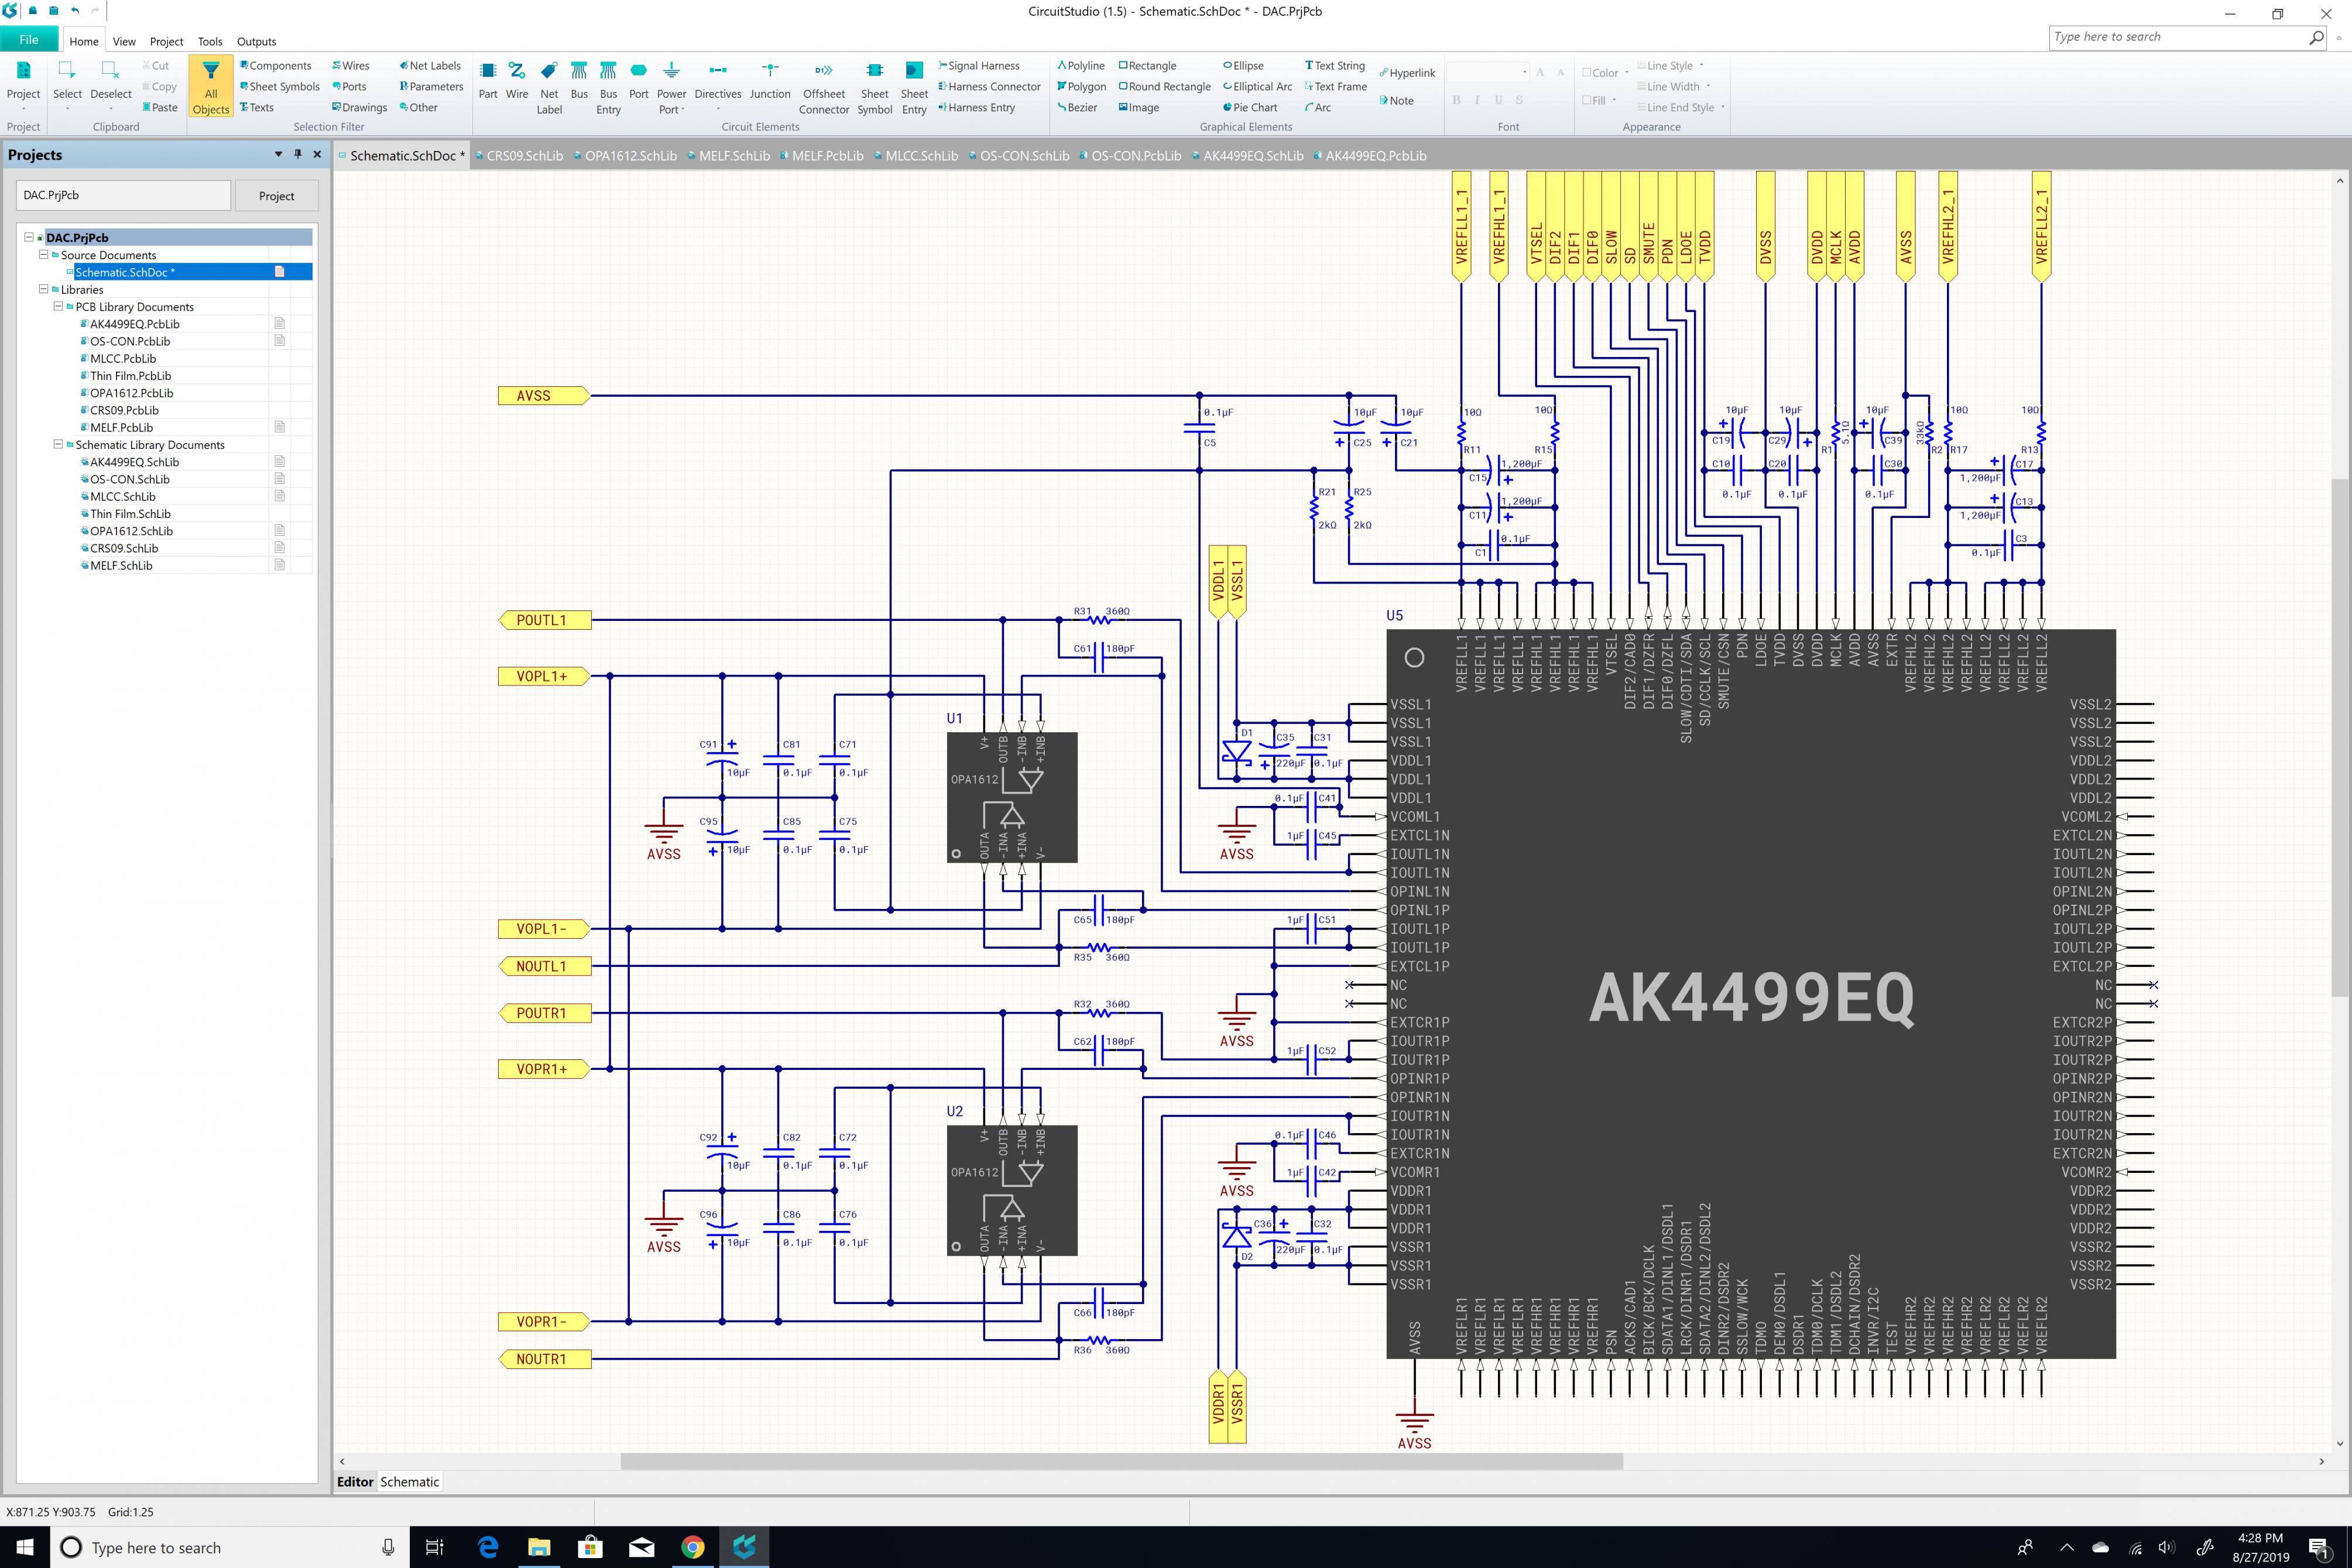Viewport: 2352px width, 1568px height.
Task: Open Chrome from the Windows taskbar
Action: click(x=692, y=1547)
